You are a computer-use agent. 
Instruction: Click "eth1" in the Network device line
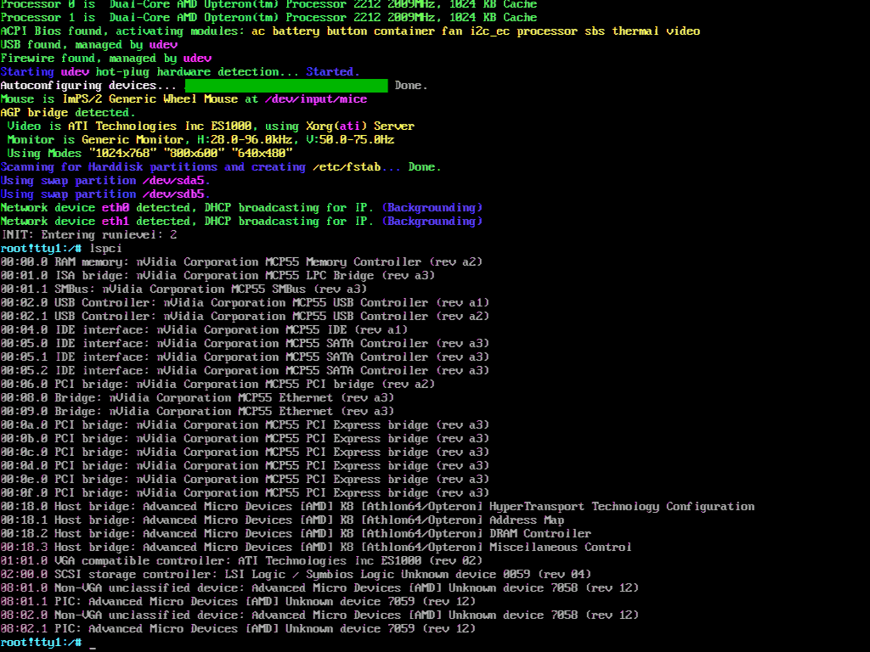pyautogui.click(x=116, y=222)
